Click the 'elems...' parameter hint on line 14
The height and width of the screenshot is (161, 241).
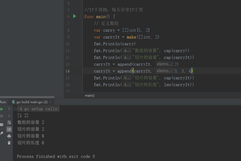pyautogui.click(x=164, y=71)
